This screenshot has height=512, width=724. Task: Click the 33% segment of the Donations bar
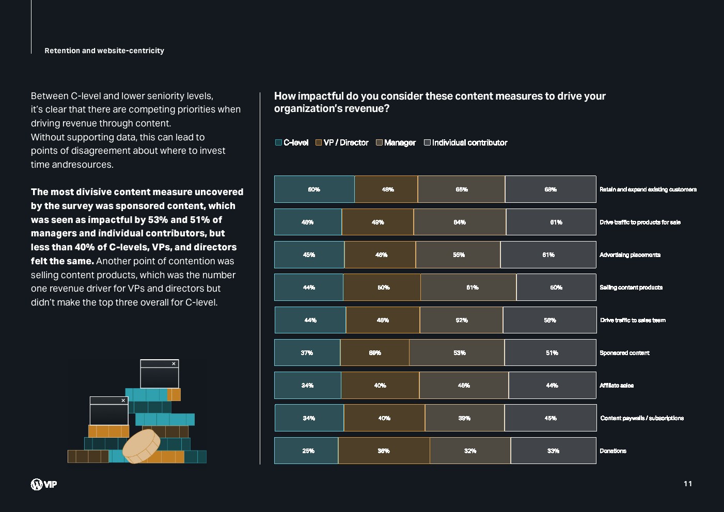pos(553,451)
